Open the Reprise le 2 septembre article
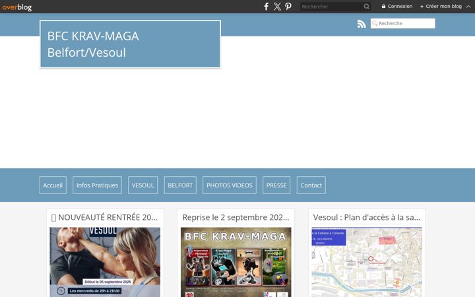 (x=236, y=217)
